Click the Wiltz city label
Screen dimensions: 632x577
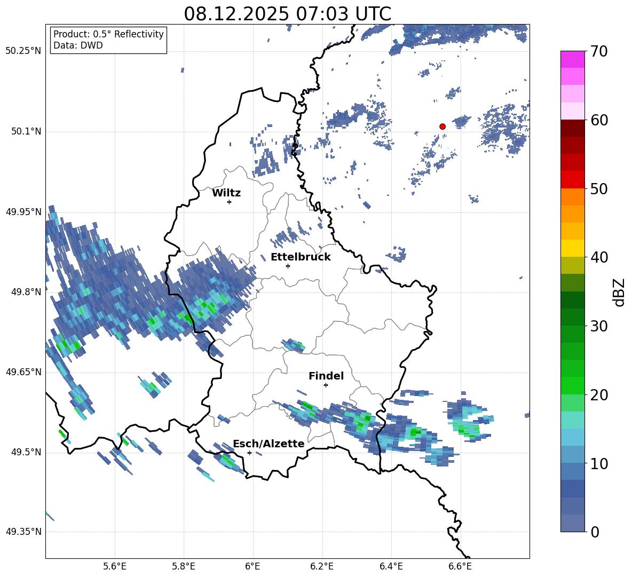[226, 193]
